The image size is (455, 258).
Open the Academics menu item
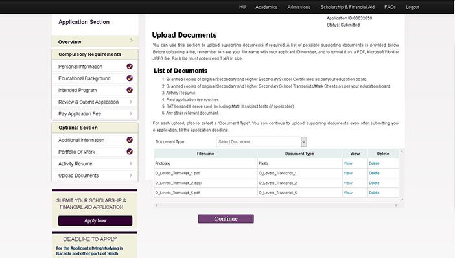coord(266,7)
